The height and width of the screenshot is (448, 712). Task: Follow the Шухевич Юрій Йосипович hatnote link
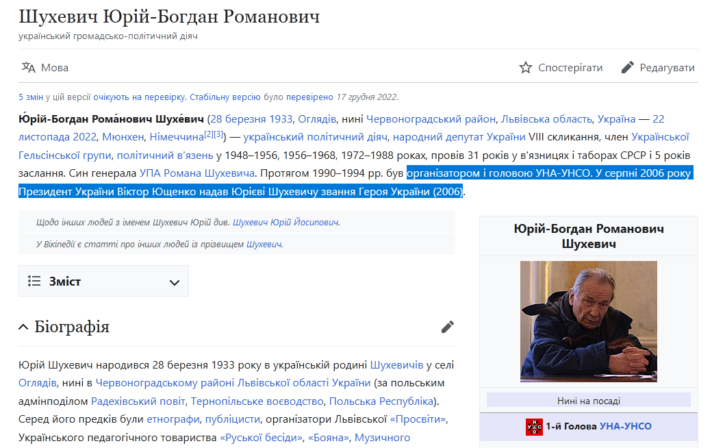coord(285,222)
